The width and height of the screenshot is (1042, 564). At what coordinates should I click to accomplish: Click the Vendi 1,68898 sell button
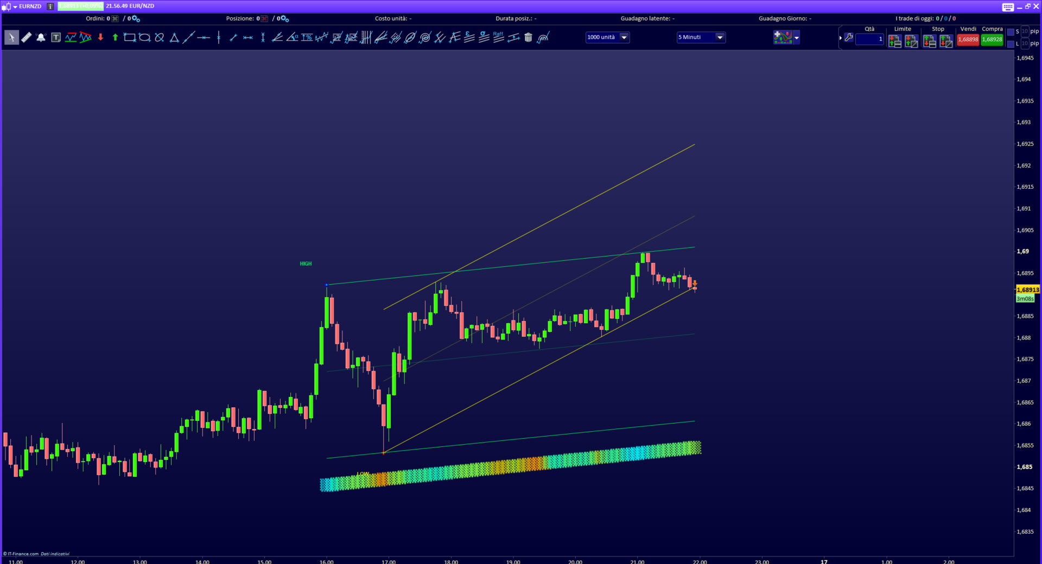pos(968,40)
